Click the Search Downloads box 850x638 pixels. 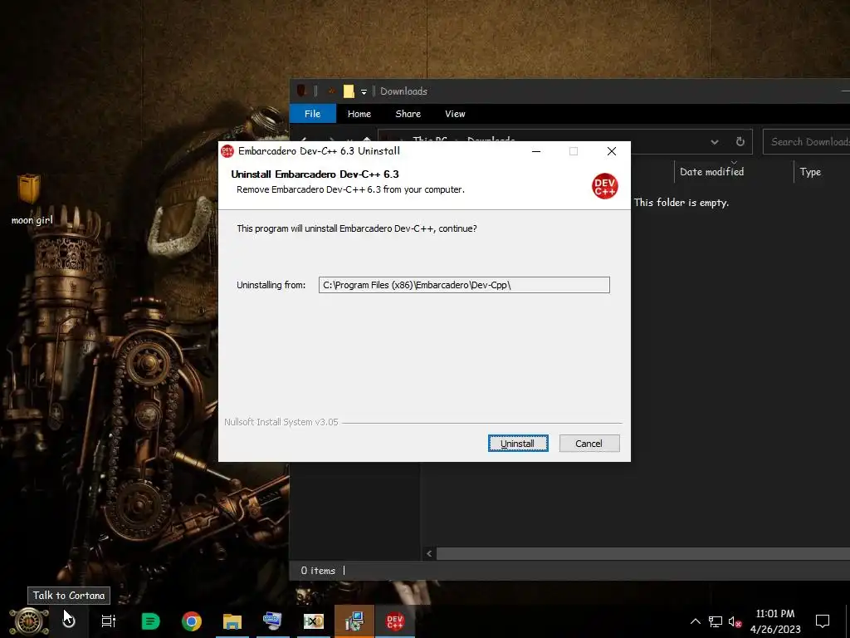point(807,141)
